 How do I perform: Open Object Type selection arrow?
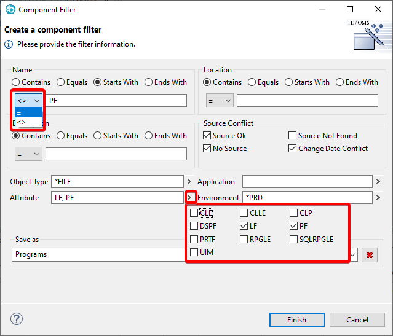[x=189, y=182]
